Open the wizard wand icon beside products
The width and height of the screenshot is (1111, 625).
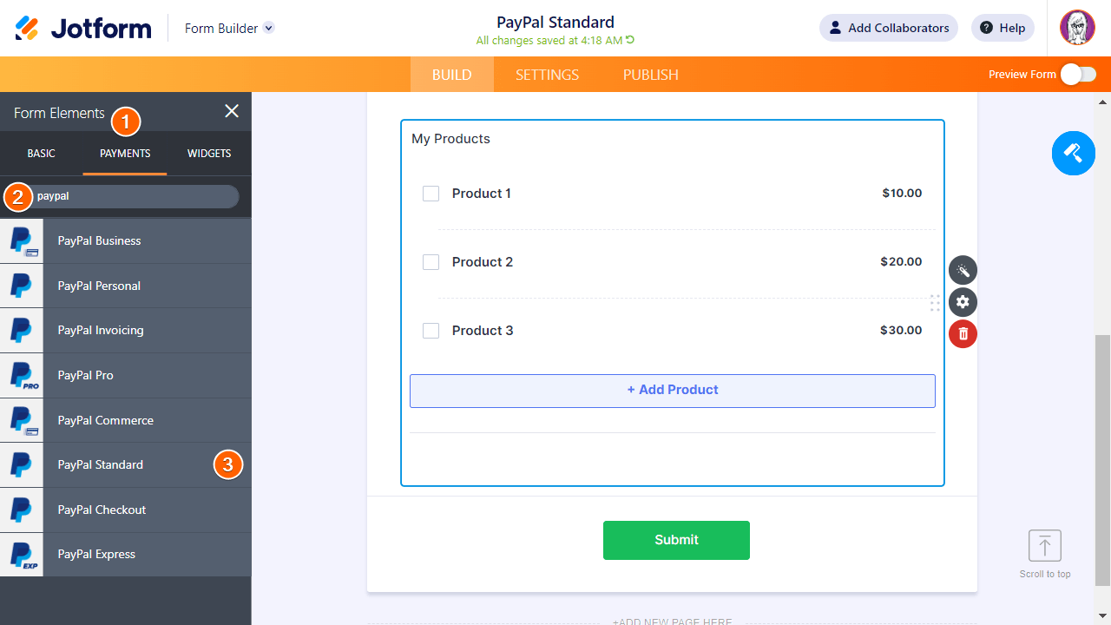coord(963,271)
